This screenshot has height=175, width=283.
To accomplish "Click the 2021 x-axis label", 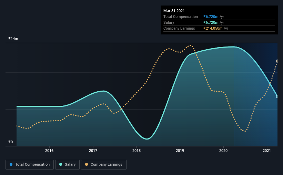I will tap(267, 151).
